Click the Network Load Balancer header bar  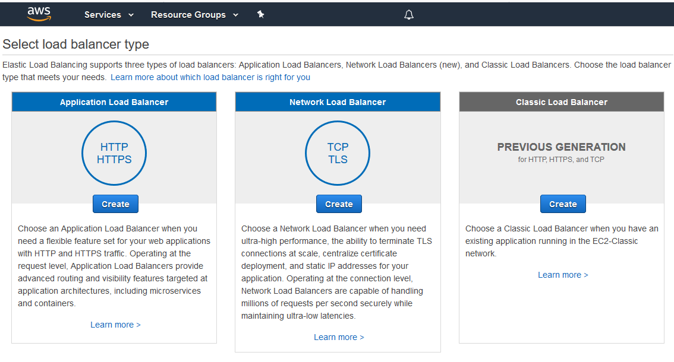[x=338, y=102]
